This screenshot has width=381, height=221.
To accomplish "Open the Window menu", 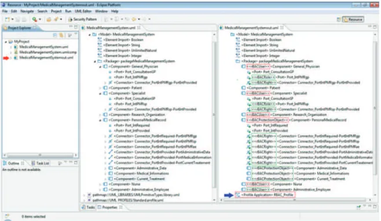I will (x=101, y=12).
